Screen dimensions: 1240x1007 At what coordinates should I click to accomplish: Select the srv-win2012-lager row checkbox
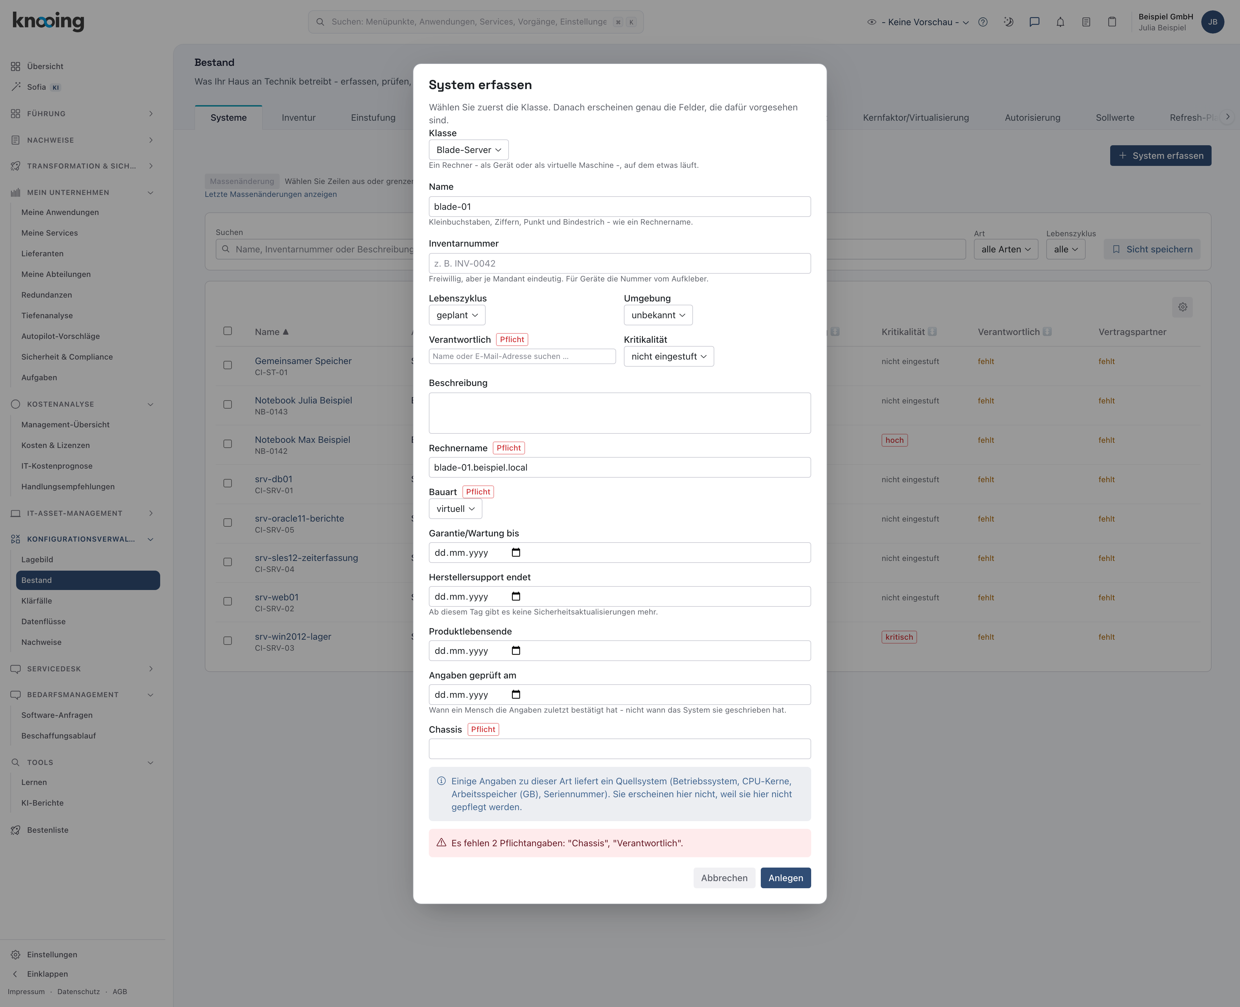coord(227,641)
